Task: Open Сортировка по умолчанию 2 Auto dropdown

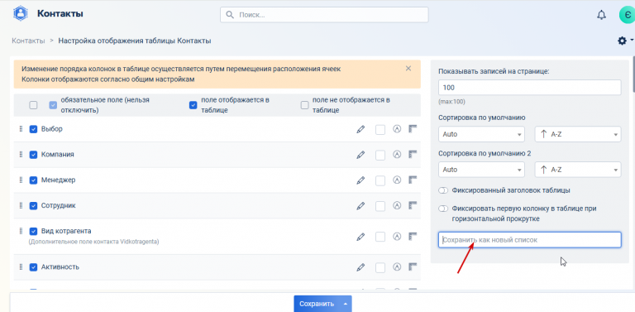Action: tap(481, 170)
